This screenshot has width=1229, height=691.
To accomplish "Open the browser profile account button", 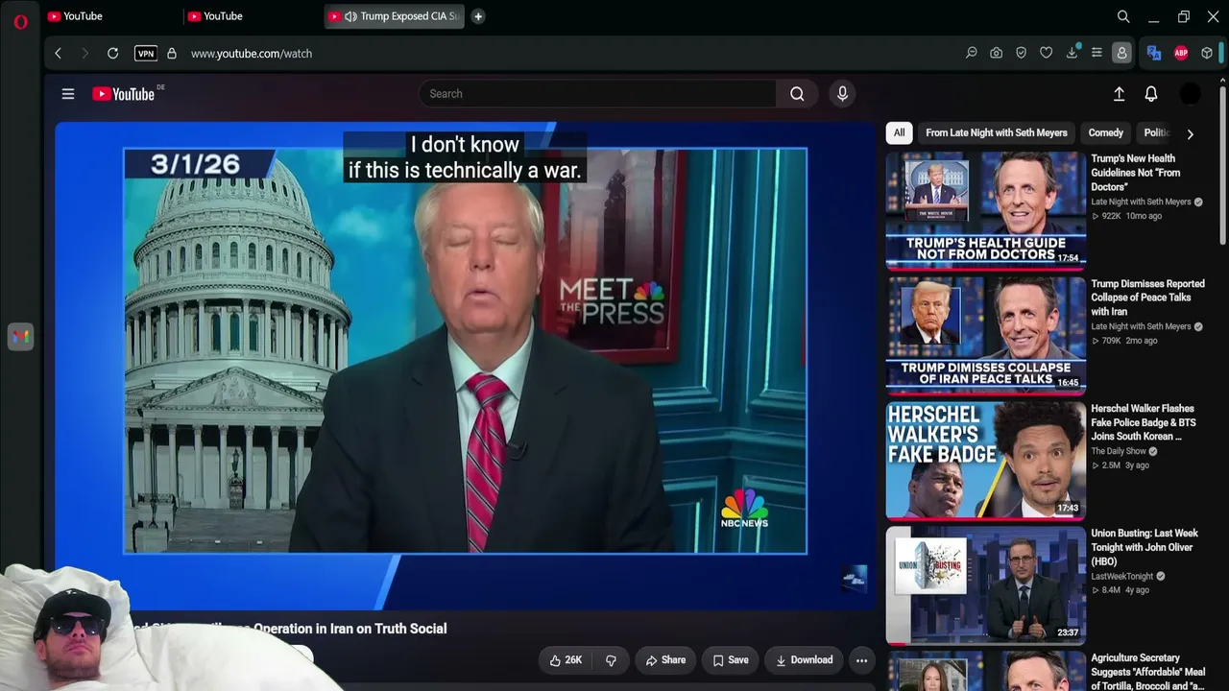I will pyautogui.click(x=1121, y=54).
